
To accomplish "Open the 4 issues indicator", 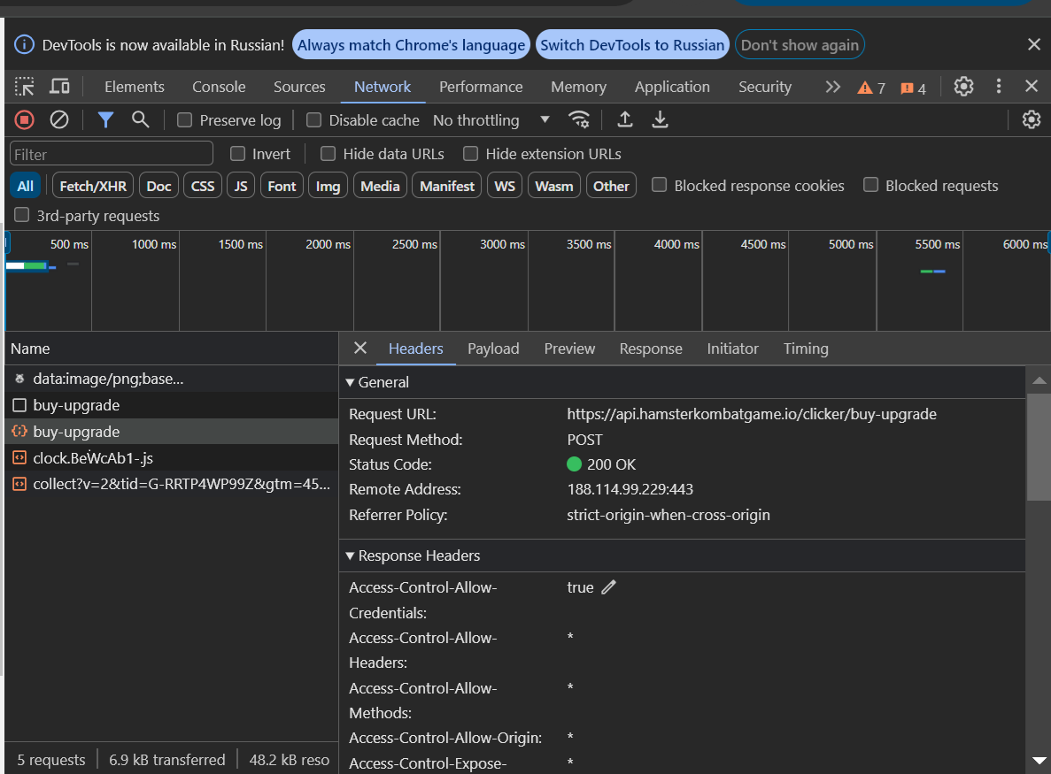I will click(913, 88).
